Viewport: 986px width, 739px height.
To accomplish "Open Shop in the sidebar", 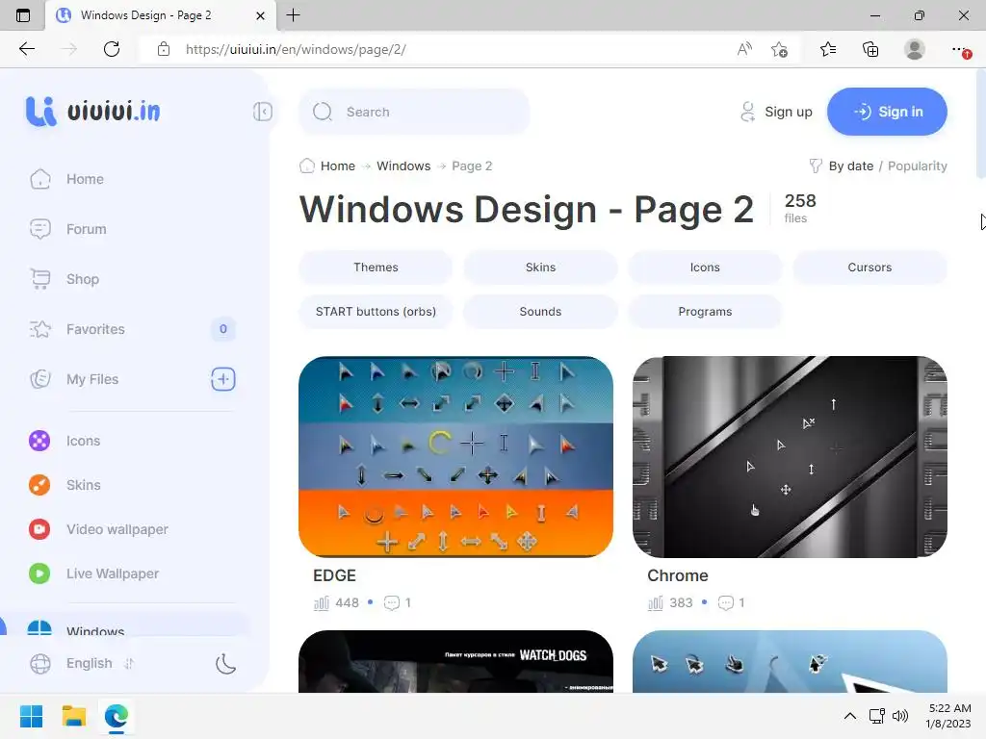I will coord(83,279).
